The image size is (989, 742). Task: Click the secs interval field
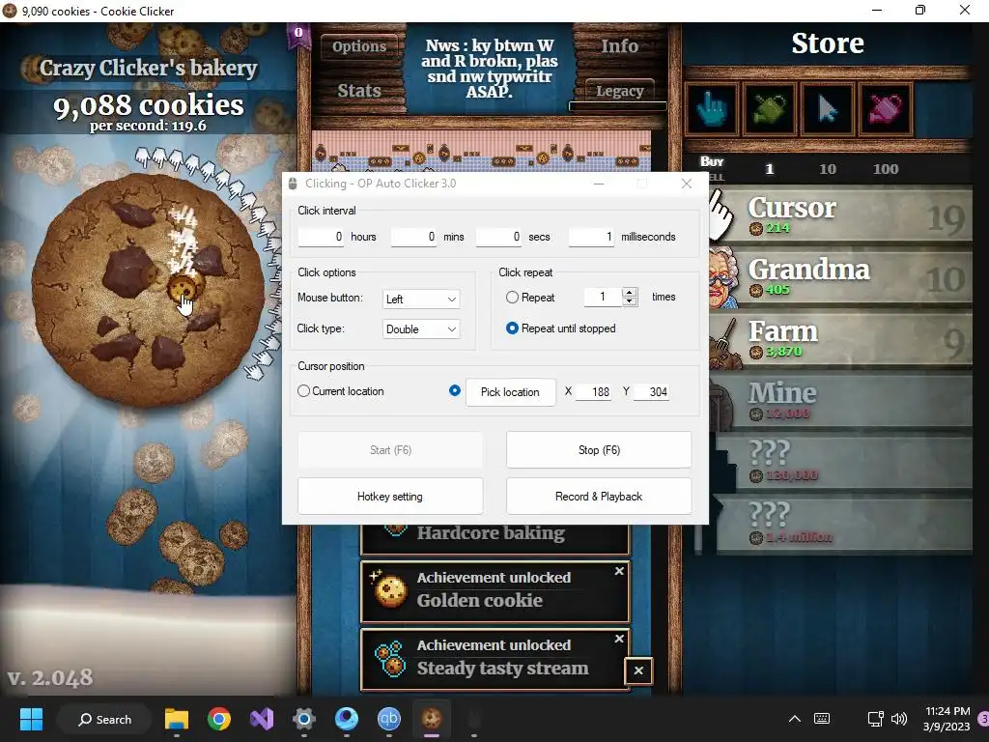click(x=499, y=238)
